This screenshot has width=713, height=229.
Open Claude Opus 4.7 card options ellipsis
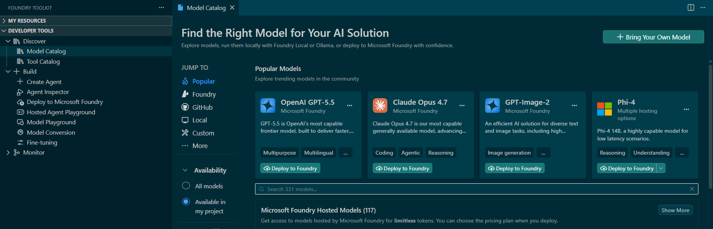(462, 105)
